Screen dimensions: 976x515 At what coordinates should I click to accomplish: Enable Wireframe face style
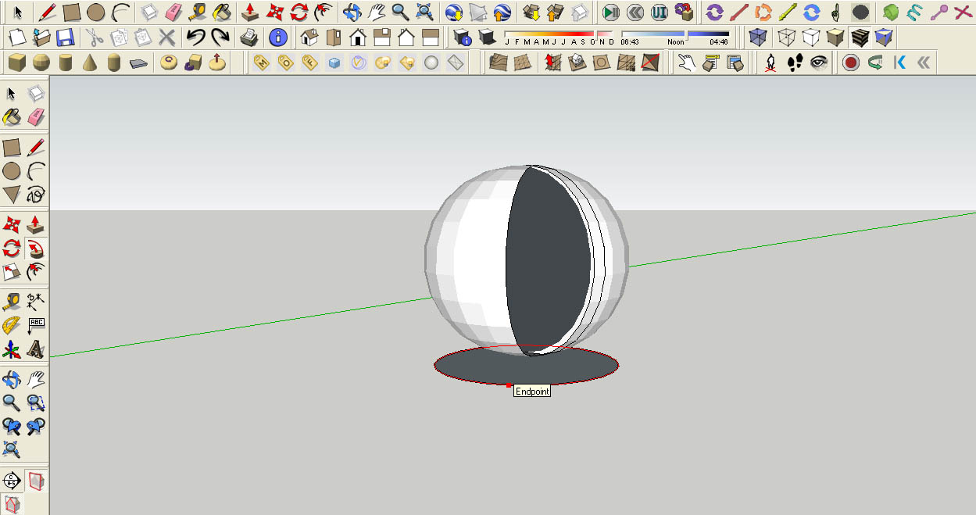coord(788,37)
